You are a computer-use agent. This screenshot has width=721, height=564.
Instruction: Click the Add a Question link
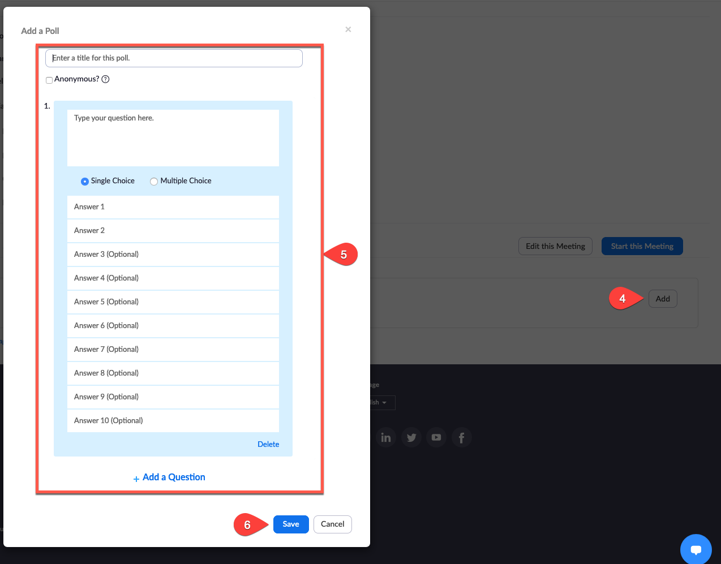pos(169,477)
